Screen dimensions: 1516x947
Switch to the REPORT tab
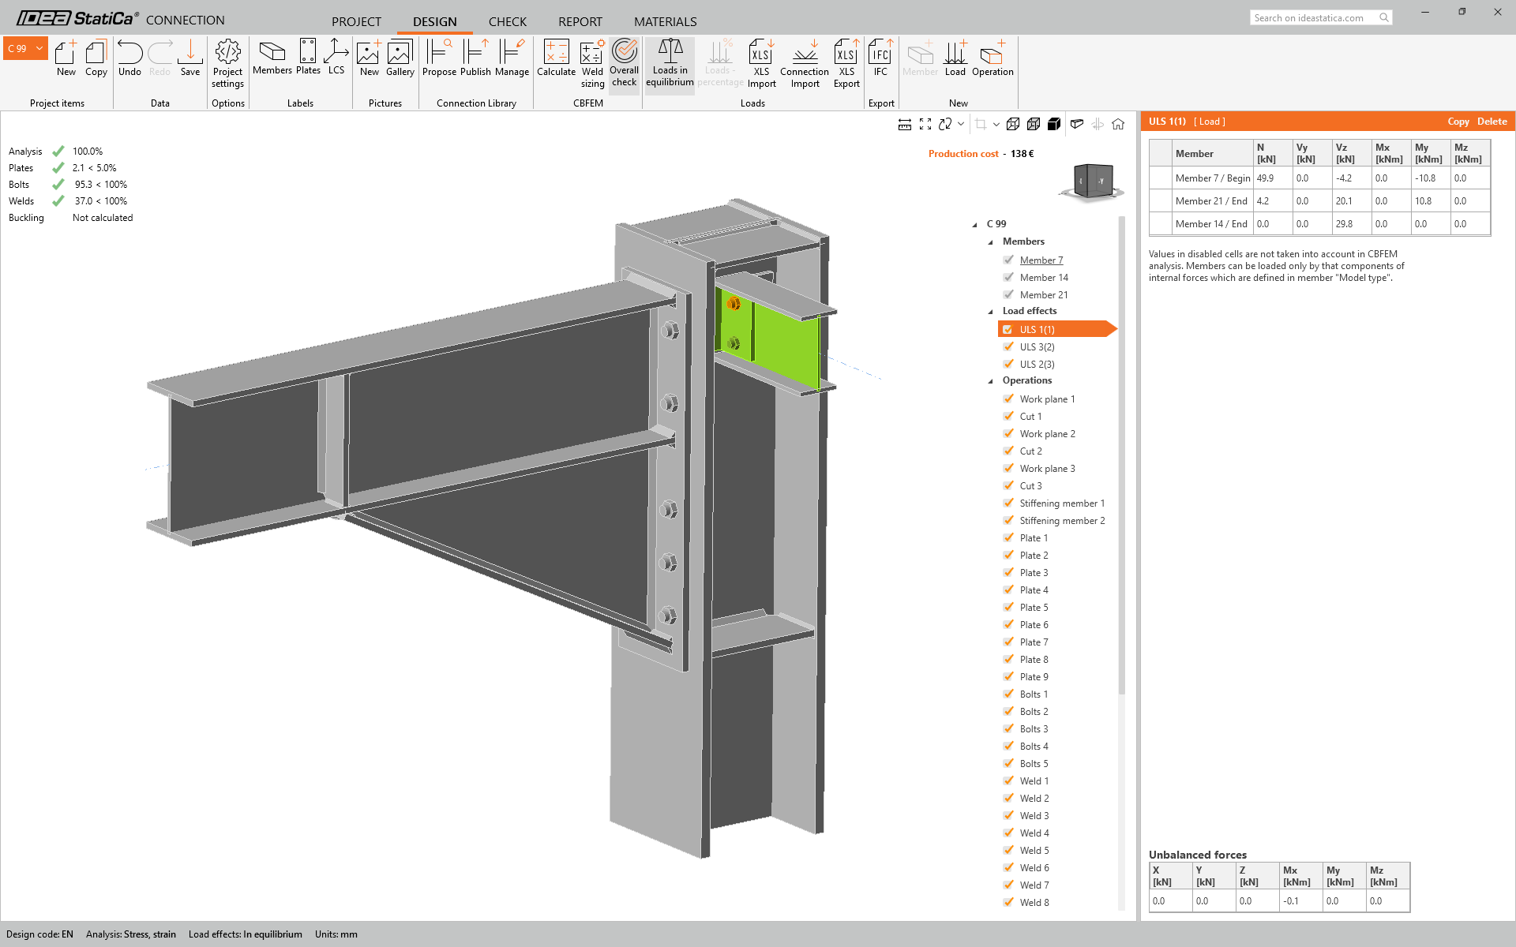(580, 21)
